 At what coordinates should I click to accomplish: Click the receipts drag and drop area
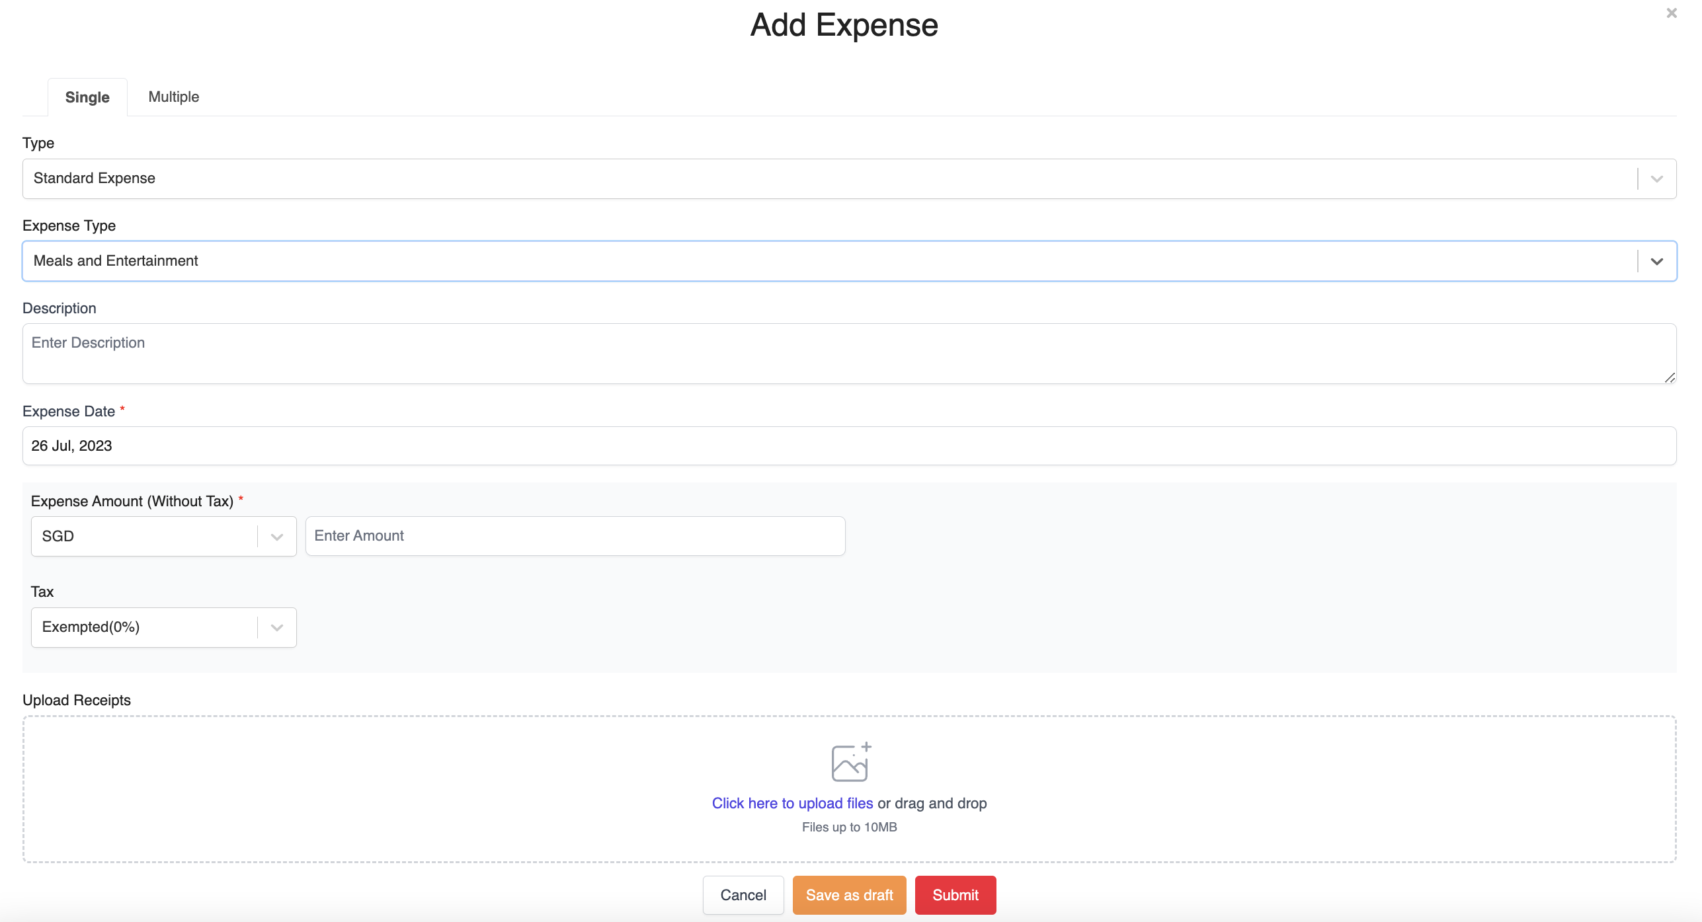(x=423, y=790)
